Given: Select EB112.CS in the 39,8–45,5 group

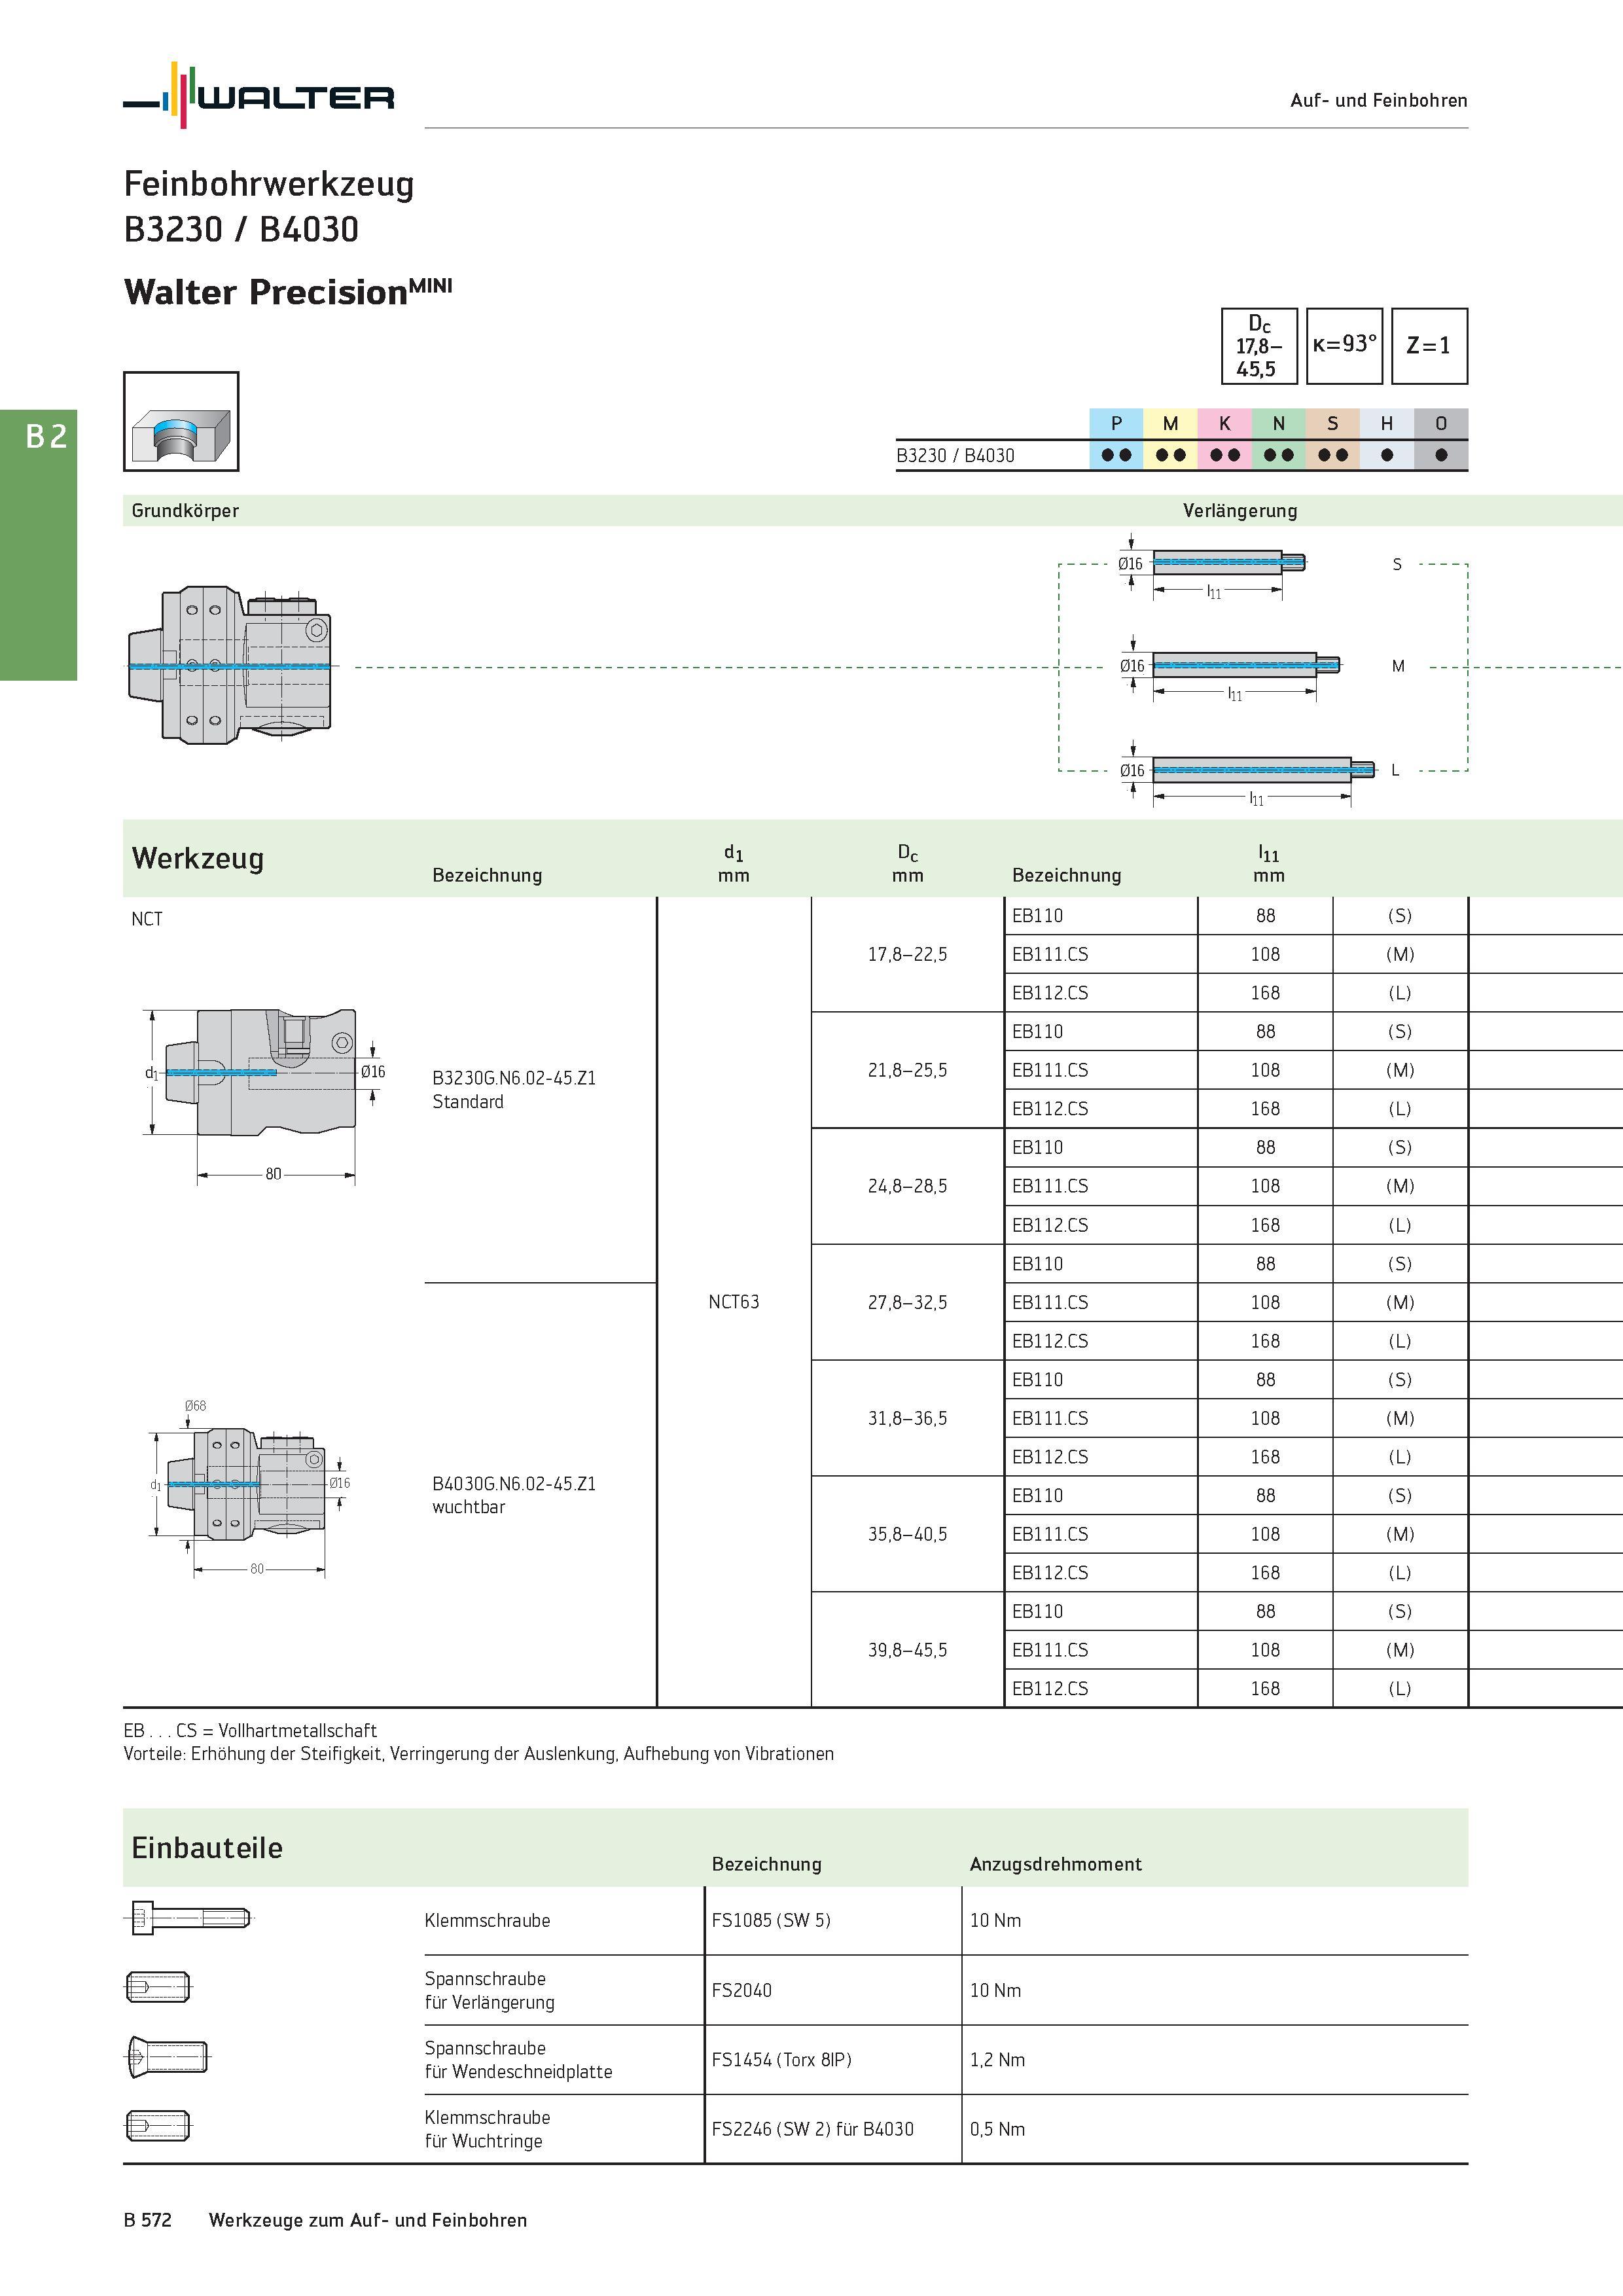Looking at the screenshot, I should pyautogui.click(x=1050, y=1688).
